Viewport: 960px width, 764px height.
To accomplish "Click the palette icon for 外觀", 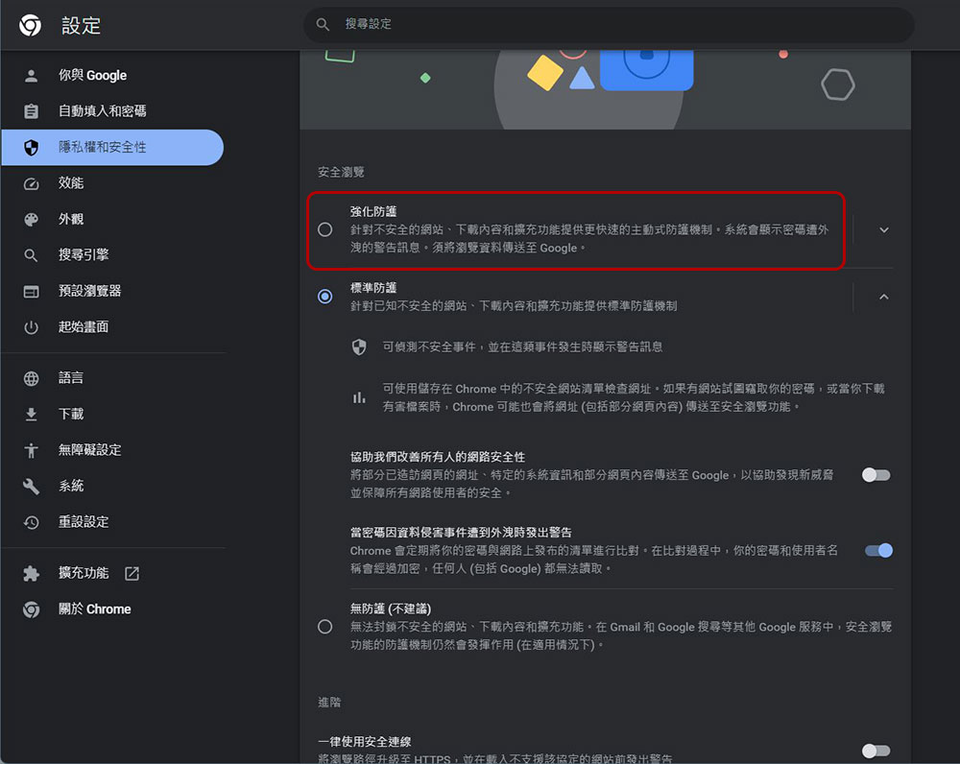I will point(31,220).
